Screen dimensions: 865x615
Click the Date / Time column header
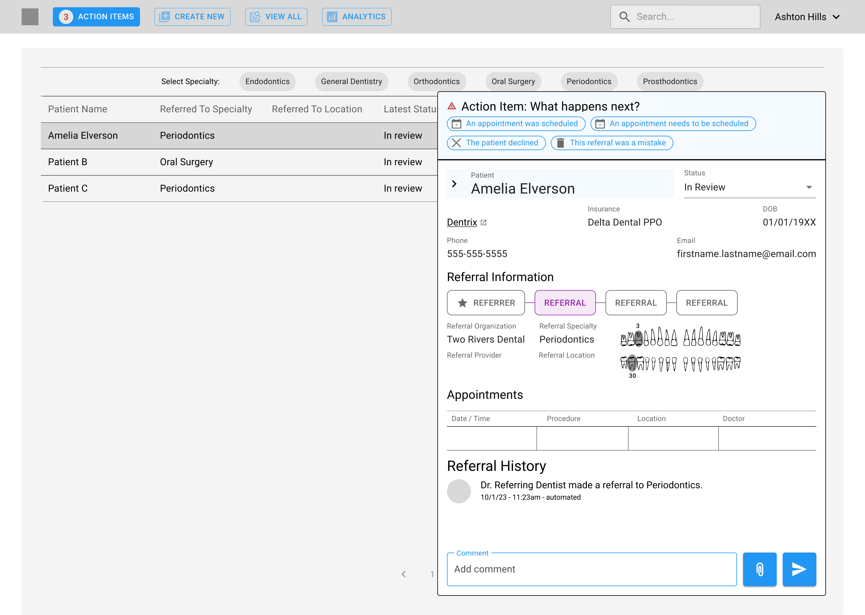(x=471, y=418)
